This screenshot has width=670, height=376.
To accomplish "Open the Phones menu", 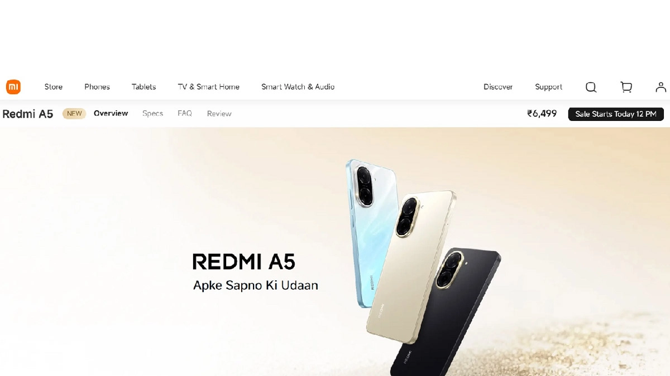I will [x=97, y=87].
